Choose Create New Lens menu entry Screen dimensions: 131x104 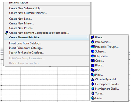(x=20, y=19)
